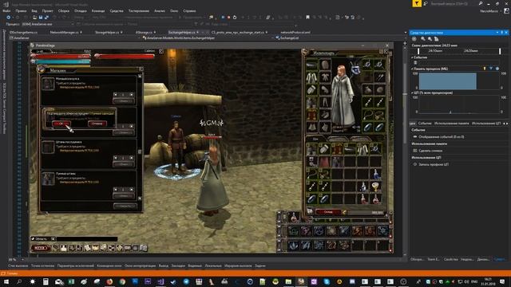Switch to the События tab in diagnostics
This screenshot has height=287, width=511.
click(425, 124)
